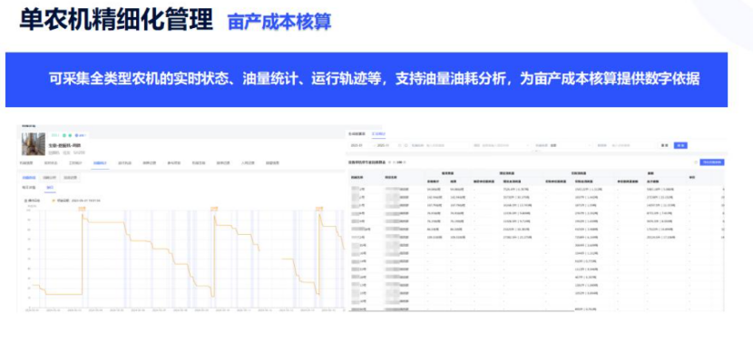Open column settings icon beside export button
This screenshot has width=753, height=362.
click(x=695, y=162)
